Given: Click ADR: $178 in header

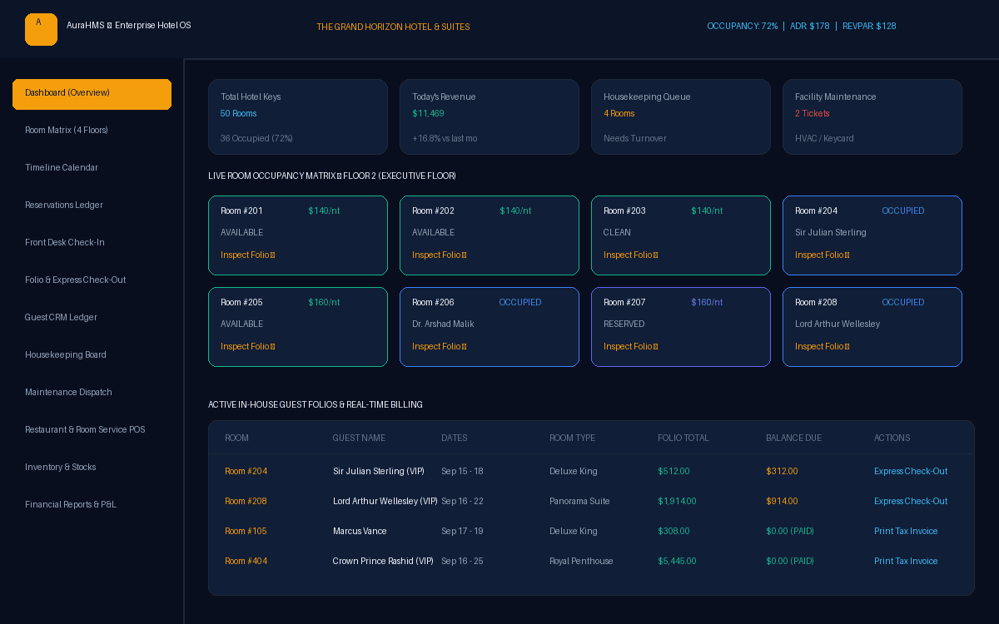Looking at the screenshot, I should [x=809, y=27].
